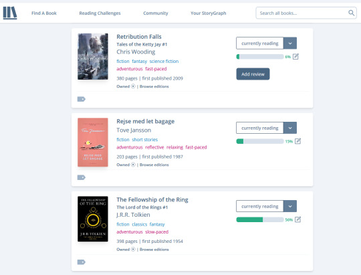This screenshot has height=275, width=361.
Task: Click the 6% progress bar
Action: [x=260, y=56]
